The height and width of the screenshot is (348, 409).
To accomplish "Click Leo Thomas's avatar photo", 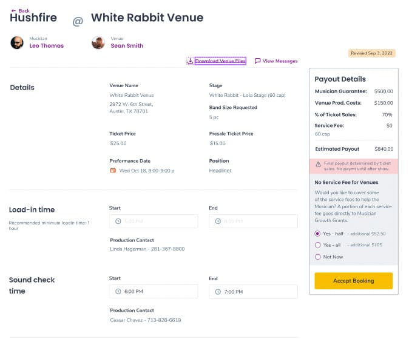I will click(17, 42).
